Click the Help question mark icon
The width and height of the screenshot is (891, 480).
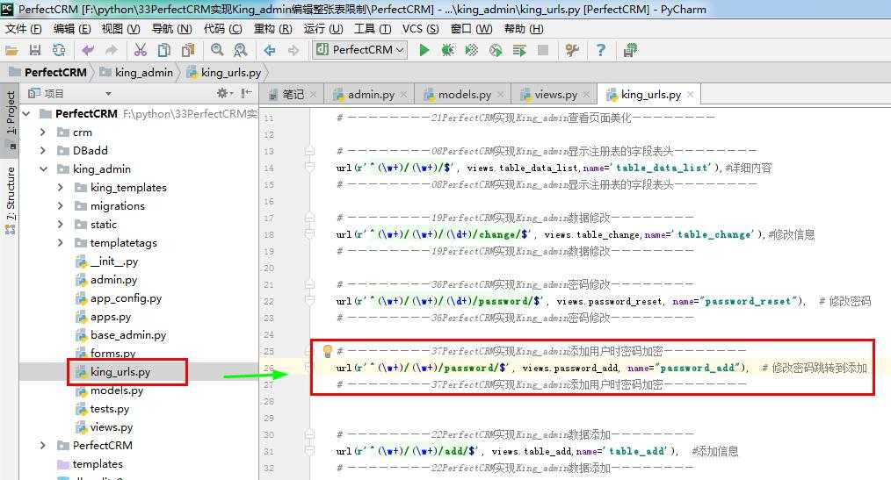coord(601,51)
